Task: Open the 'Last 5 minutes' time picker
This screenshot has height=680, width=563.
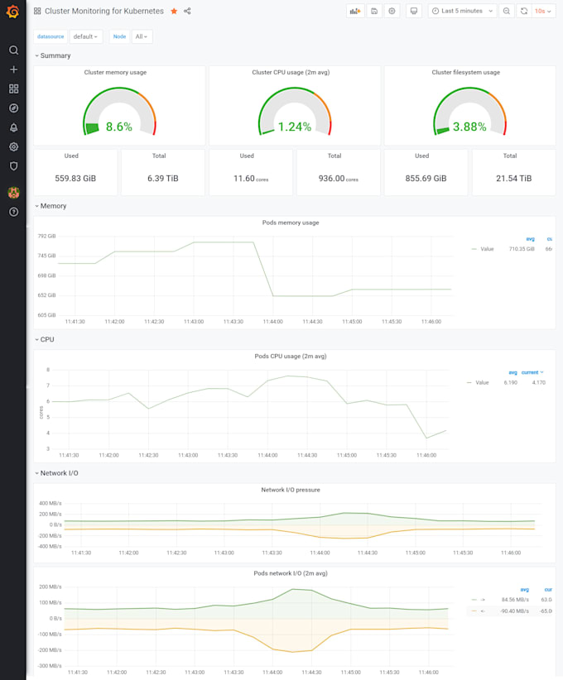Action: (x=462, y=12)
